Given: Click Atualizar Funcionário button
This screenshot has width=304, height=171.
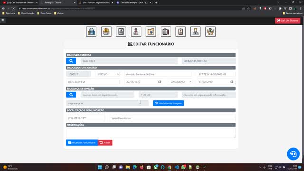Looking at the screenshot, I should (82, 142).
